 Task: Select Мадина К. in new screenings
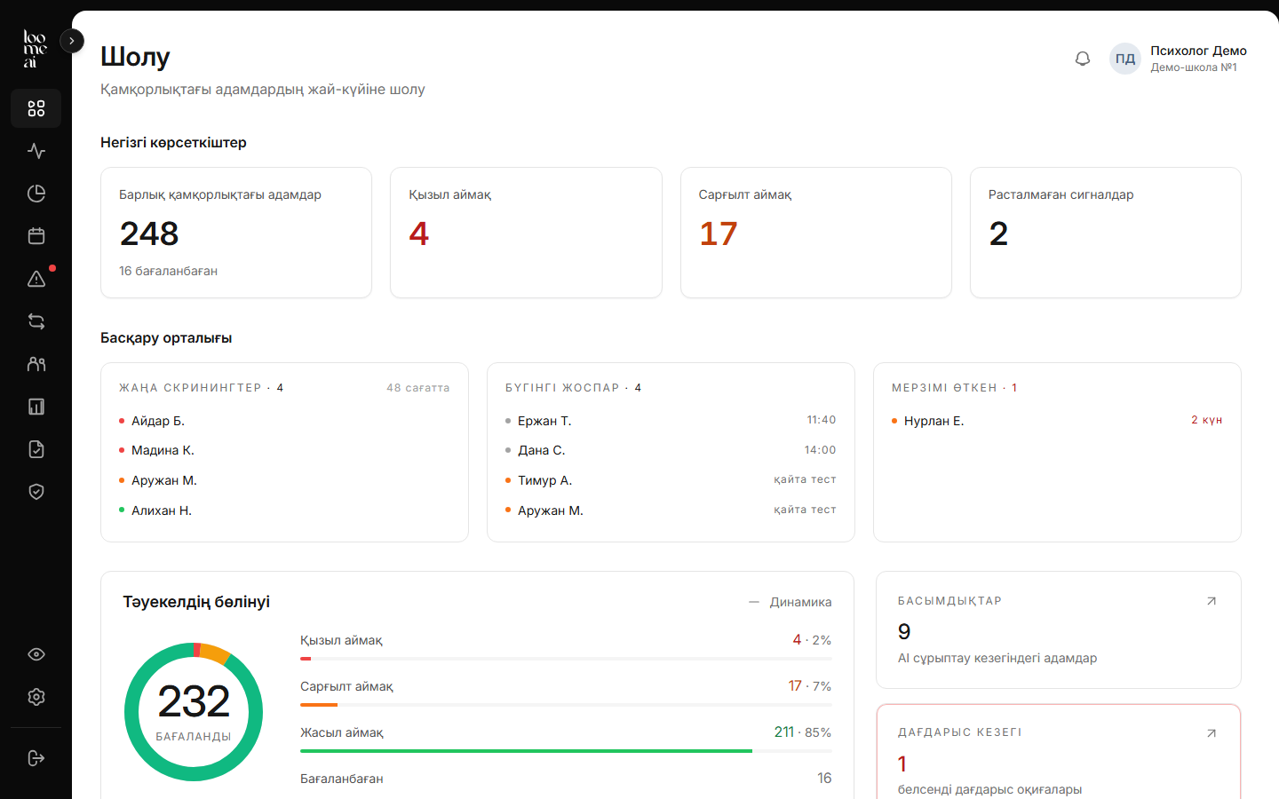click(x=284, y=450)
